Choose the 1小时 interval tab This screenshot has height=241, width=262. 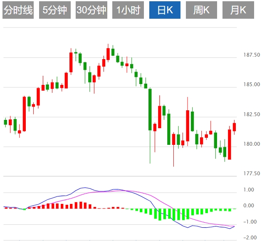coord(128,10)
